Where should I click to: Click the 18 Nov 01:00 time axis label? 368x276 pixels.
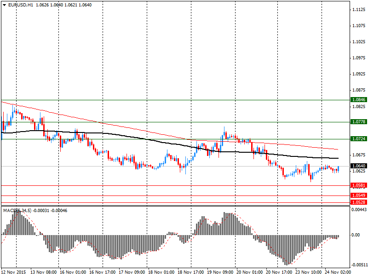(x=161, y=272)
